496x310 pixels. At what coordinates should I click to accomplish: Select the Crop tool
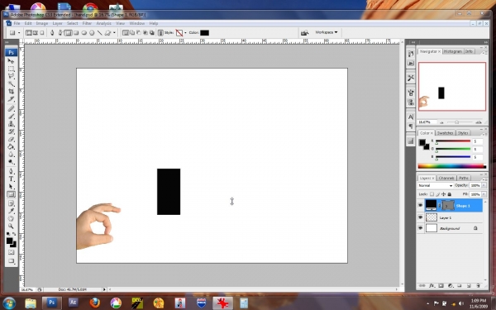pos(11,92)
